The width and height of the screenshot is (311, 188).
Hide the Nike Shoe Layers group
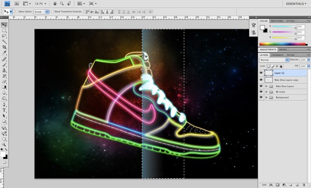[261, 86]
